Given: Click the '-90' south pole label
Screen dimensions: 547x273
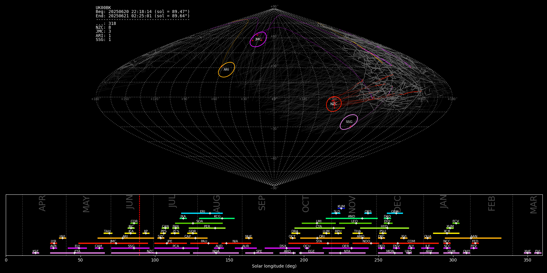Looking at the screenshot, I should (274, 188).
